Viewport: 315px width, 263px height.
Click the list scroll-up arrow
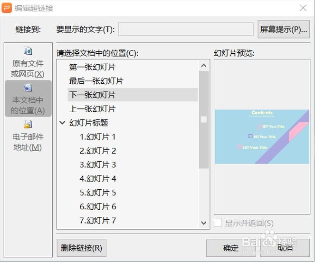204,66
